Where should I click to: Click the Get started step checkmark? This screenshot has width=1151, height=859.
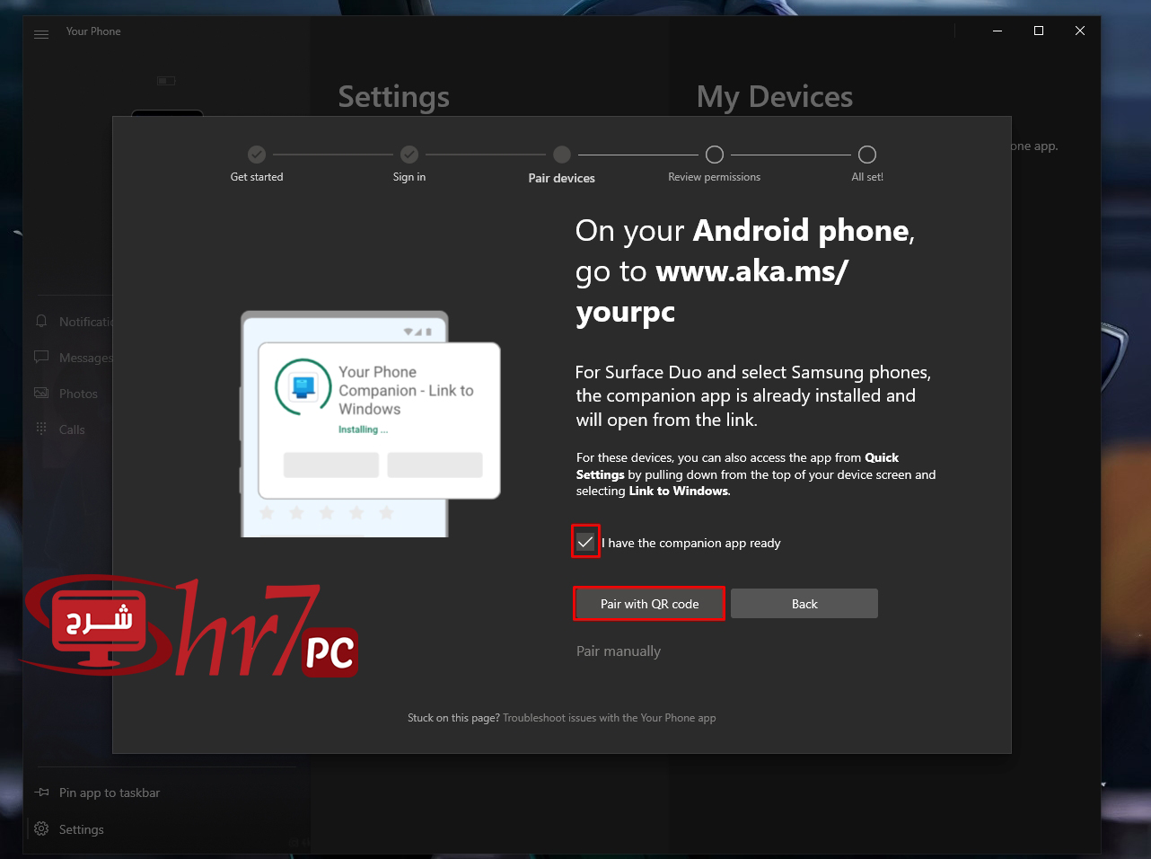pos(257,155)
